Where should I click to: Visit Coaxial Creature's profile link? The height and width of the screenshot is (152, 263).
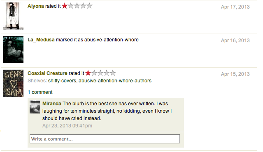pyautogui.click(x=47, y=73)
